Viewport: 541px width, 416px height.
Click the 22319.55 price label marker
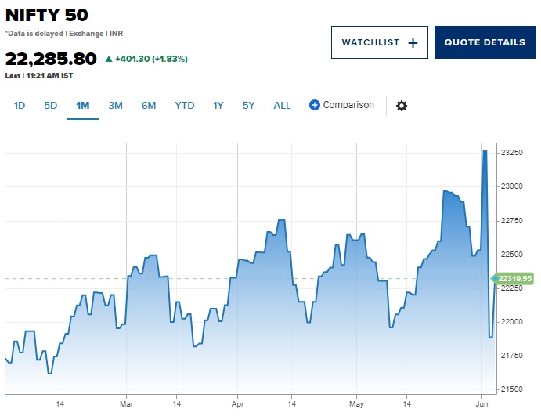[x=515, y=279]
